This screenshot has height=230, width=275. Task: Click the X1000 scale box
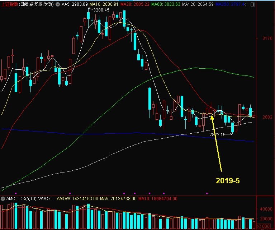coord(263,226)
